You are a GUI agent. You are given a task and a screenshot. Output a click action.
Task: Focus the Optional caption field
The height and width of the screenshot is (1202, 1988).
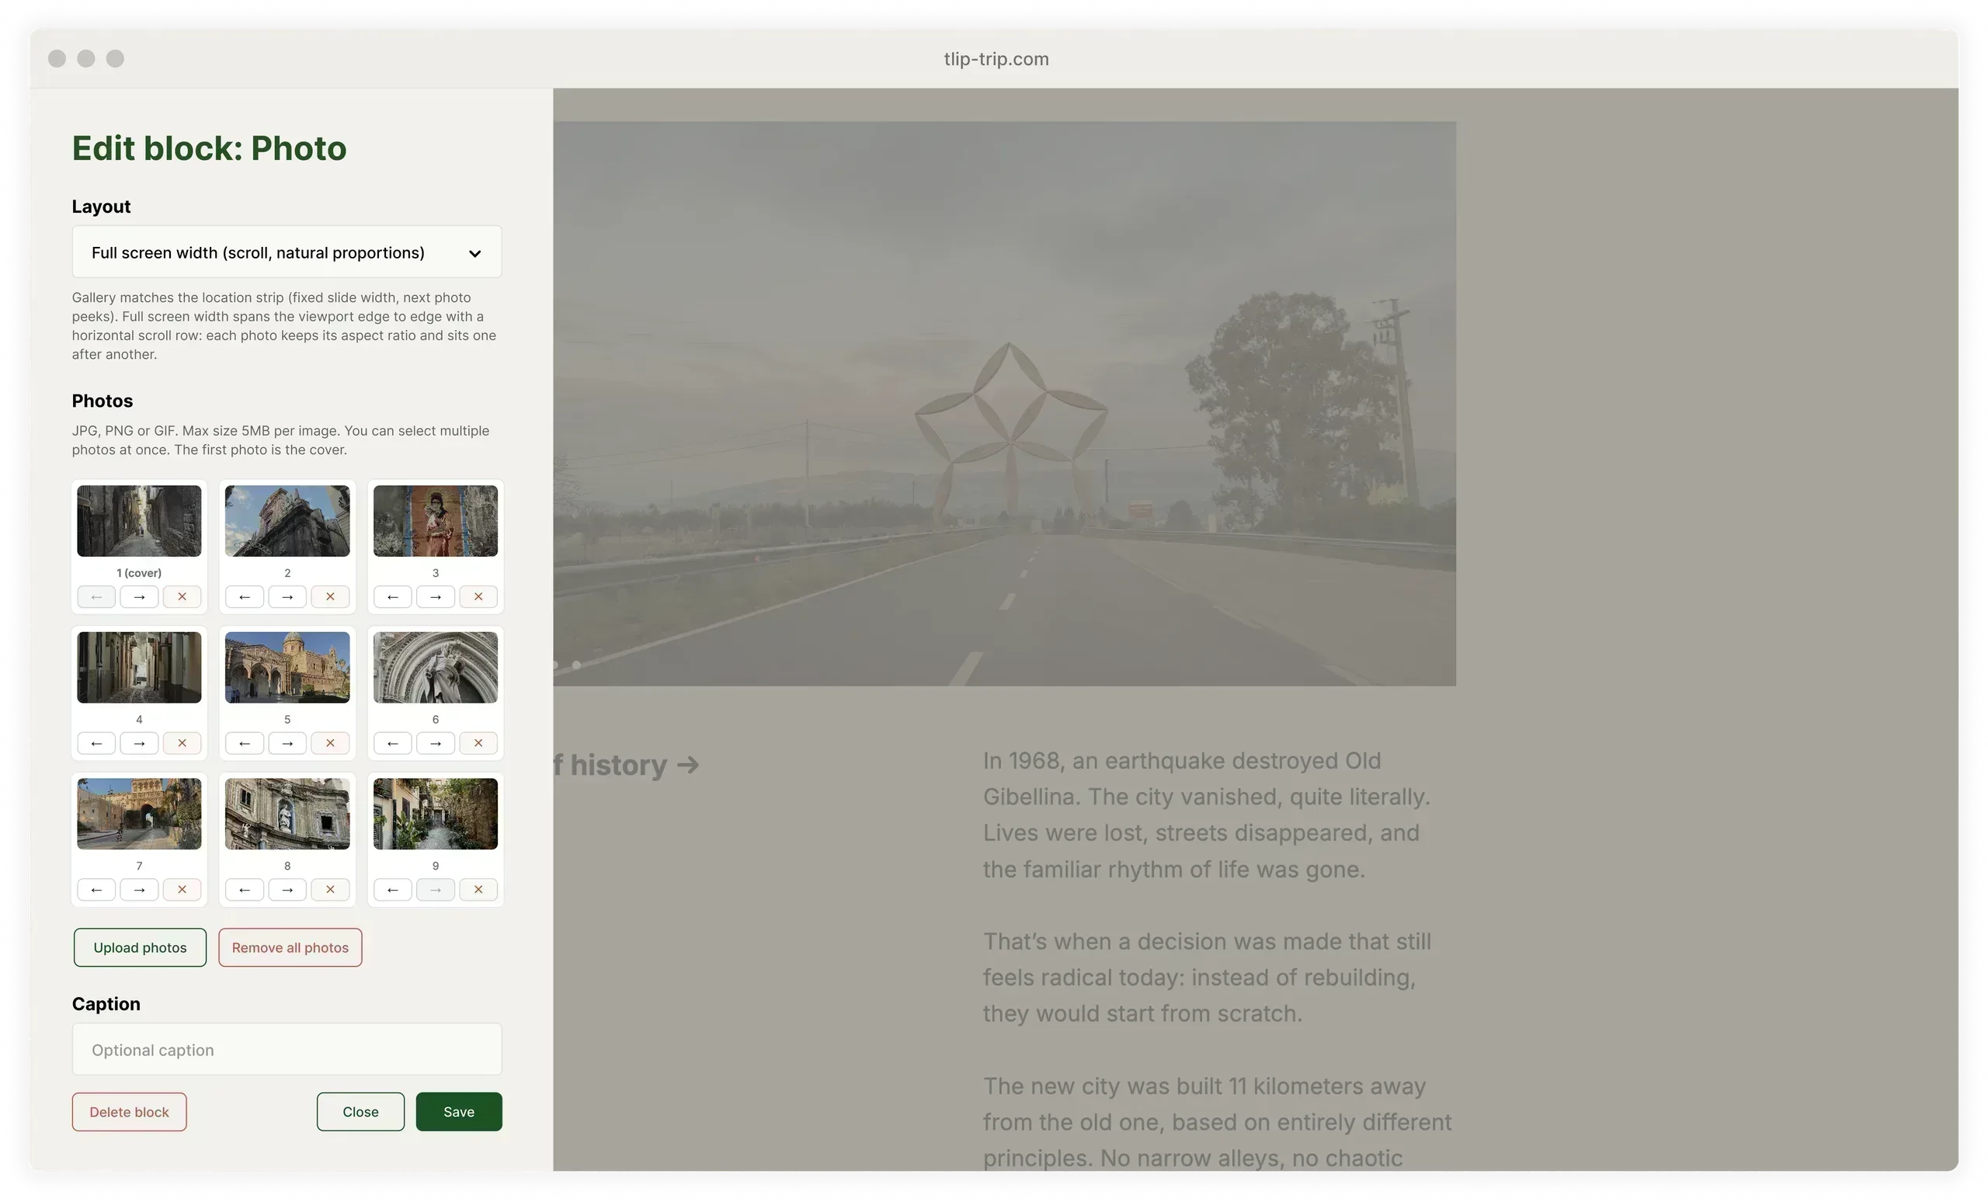(x=287, y=1051)
